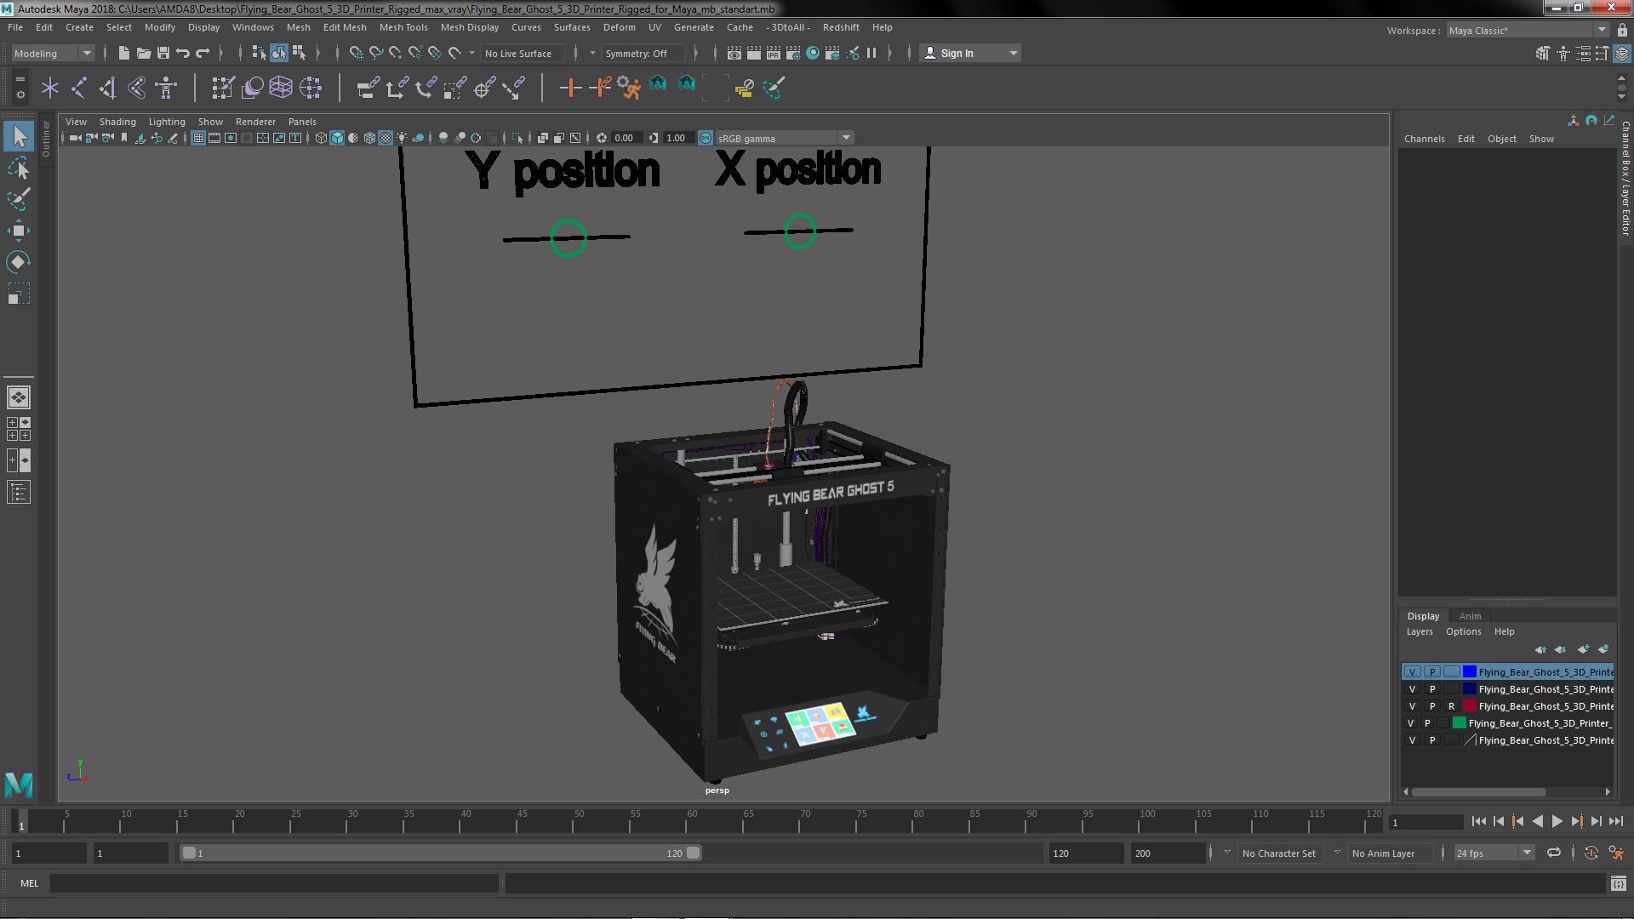
Task: Go to end of playback range
Action: pyautogui.click(x=1616, y=821)
